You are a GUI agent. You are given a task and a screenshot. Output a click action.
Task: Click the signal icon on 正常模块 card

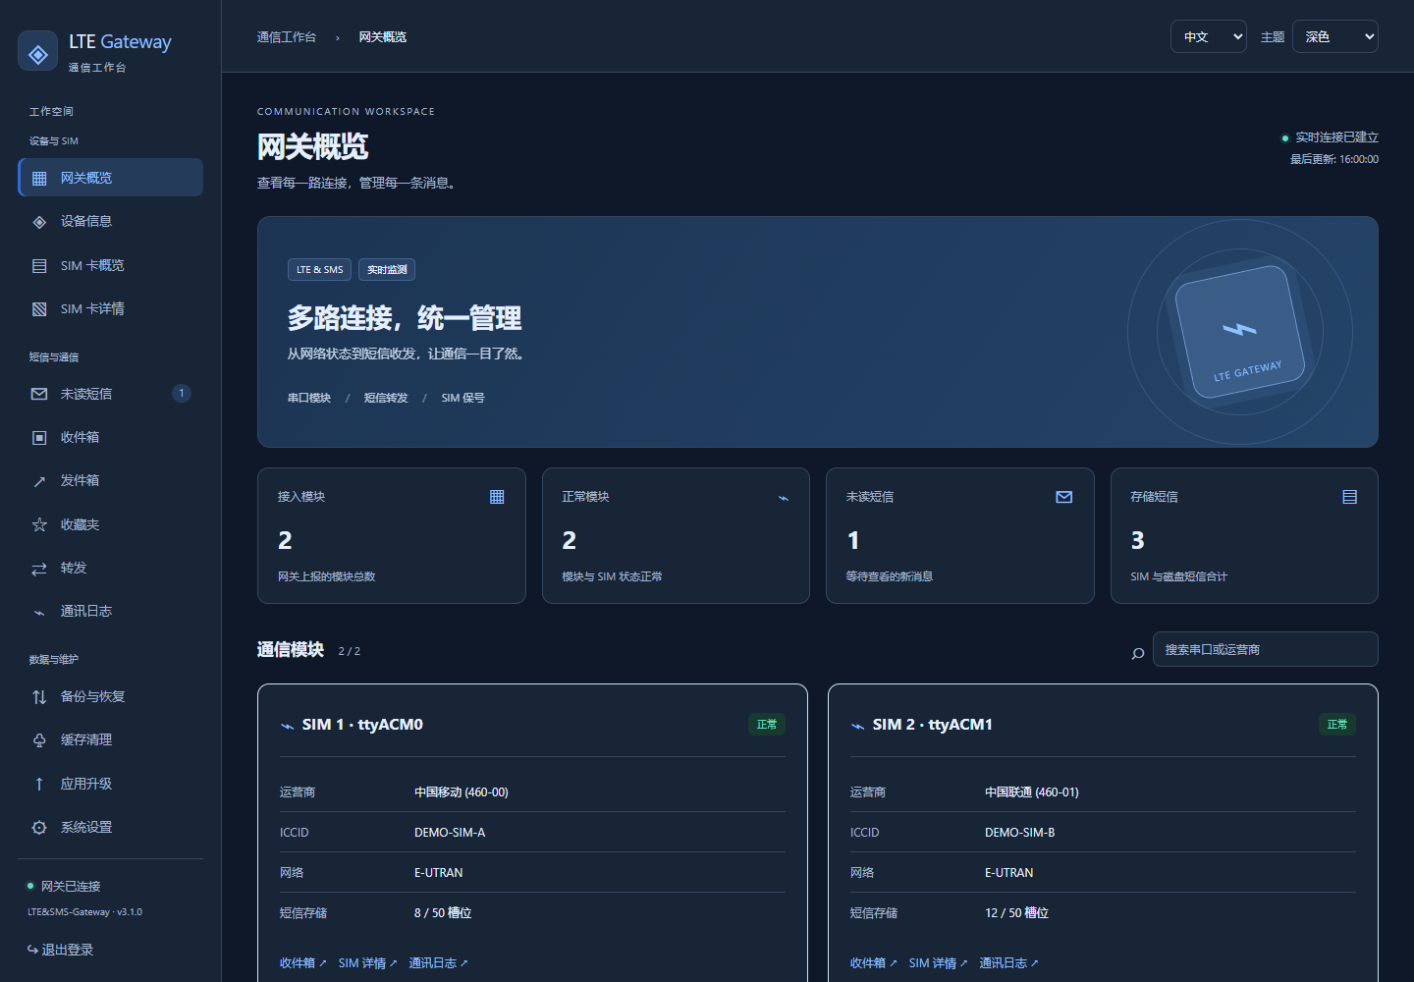[x=784, y=498]
